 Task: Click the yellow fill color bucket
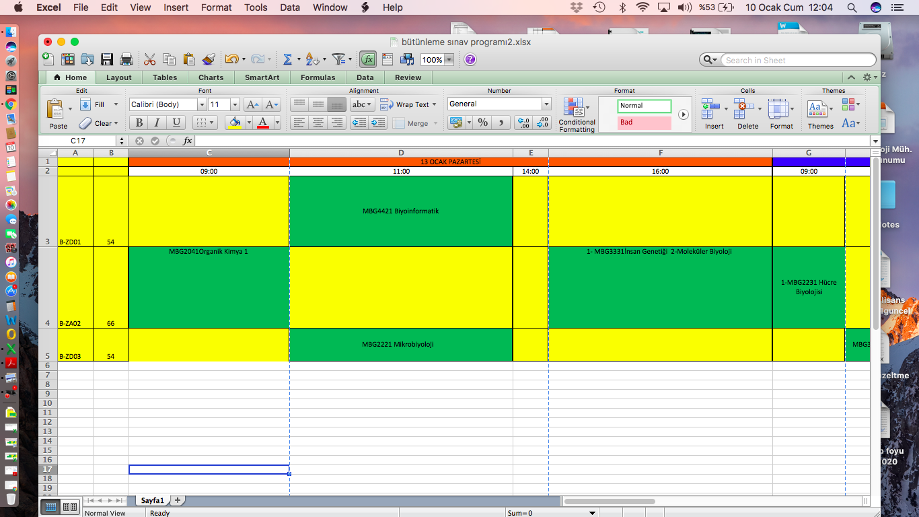click(x=235, y=123)
